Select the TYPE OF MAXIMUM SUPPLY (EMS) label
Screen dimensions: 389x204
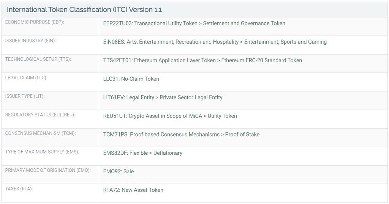point(42,152)
